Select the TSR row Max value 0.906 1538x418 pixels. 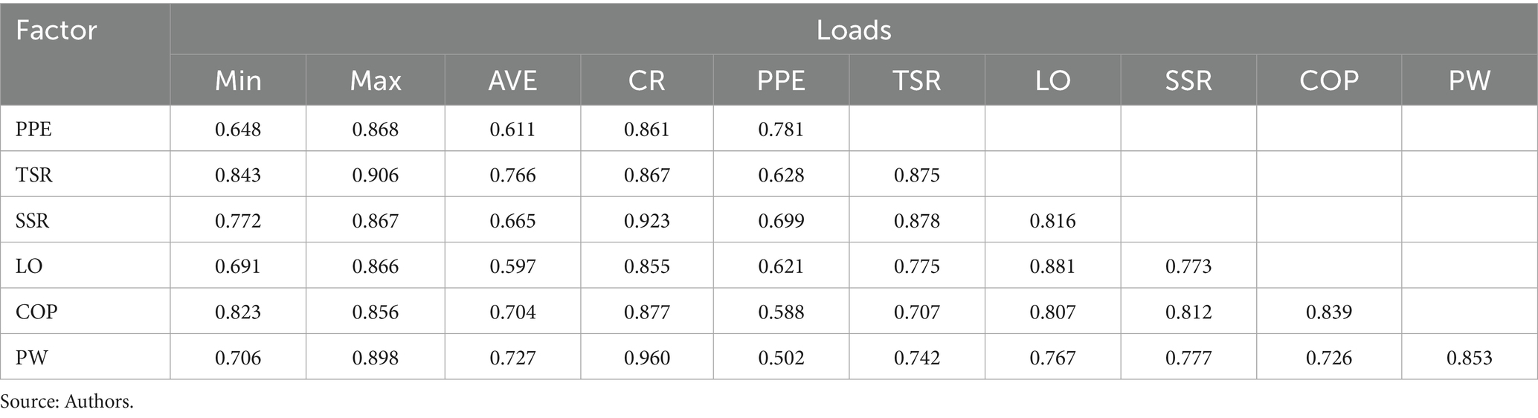[376, 175]
